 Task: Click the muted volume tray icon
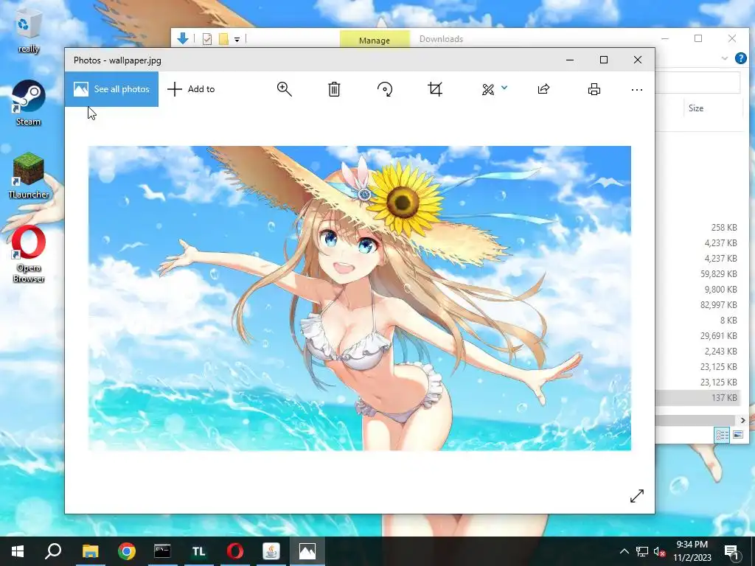tap(660, 552)
